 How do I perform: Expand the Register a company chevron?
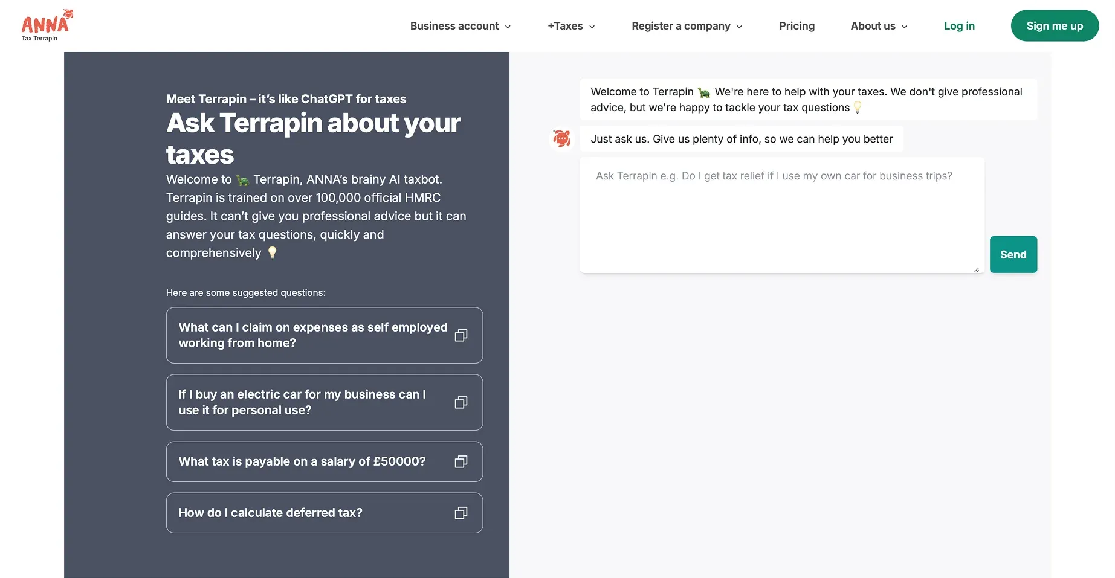[x=739, y=27]
